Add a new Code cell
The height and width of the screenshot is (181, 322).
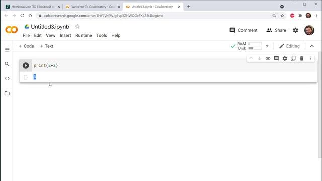[26, 46]
